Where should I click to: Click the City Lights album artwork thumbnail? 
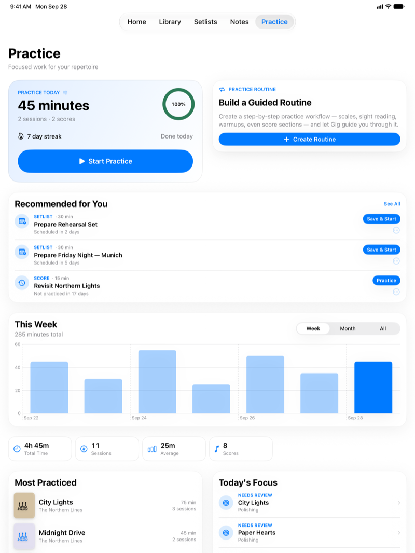click(24, 505)
